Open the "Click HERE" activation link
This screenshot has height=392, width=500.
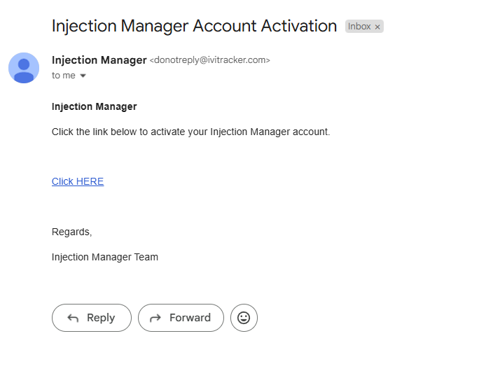78,181
